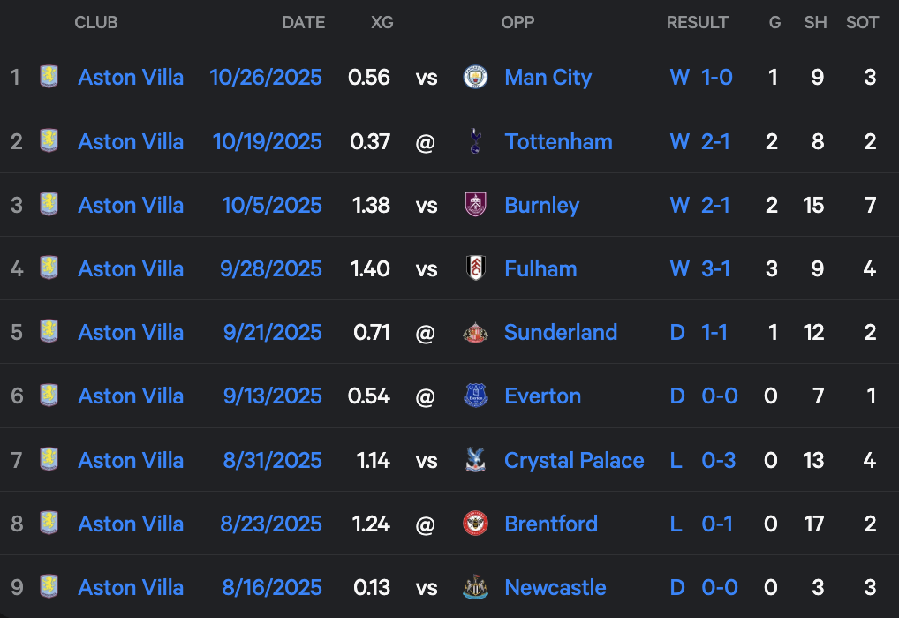Click Aston Villa link in Sunderland row

(131, 333)
